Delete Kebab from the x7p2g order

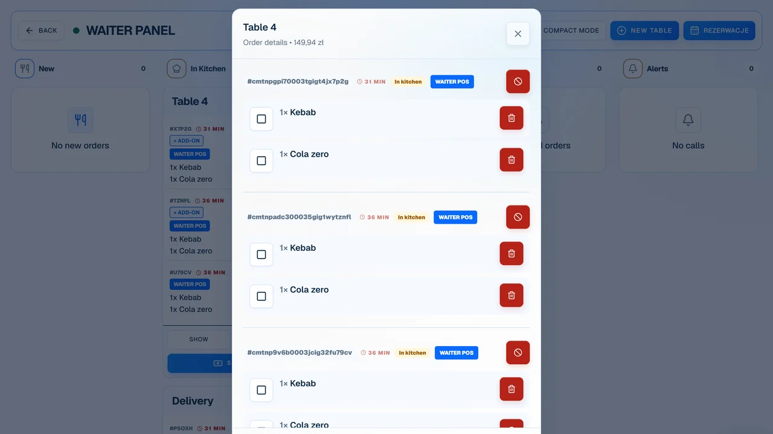coord(512,118)
